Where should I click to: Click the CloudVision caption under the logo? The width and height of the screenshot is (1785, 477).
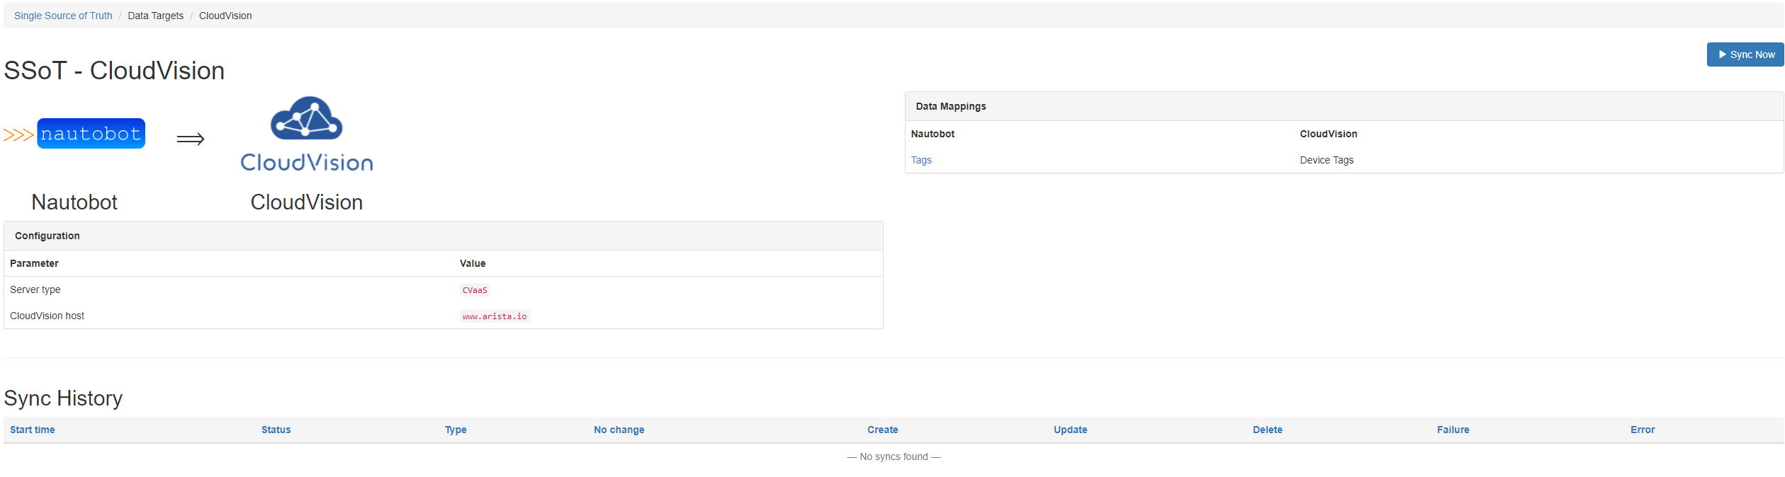pos(307,202)
